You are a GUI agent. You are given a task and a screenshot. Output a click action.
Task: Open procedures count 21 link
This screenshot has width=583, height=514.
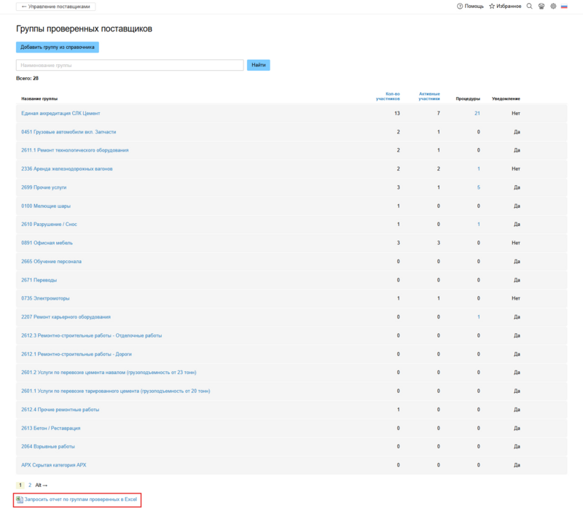tap(477, 113)
